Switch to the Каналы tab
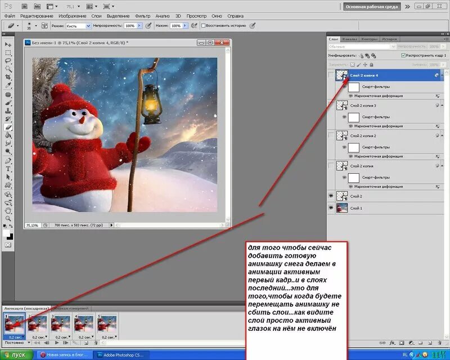 [349, 39]
